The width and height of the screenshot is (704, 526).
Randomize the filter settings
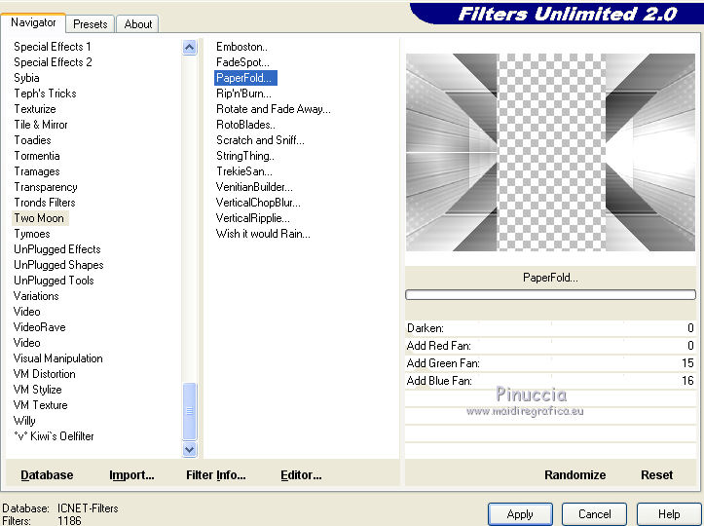[574, 475]
